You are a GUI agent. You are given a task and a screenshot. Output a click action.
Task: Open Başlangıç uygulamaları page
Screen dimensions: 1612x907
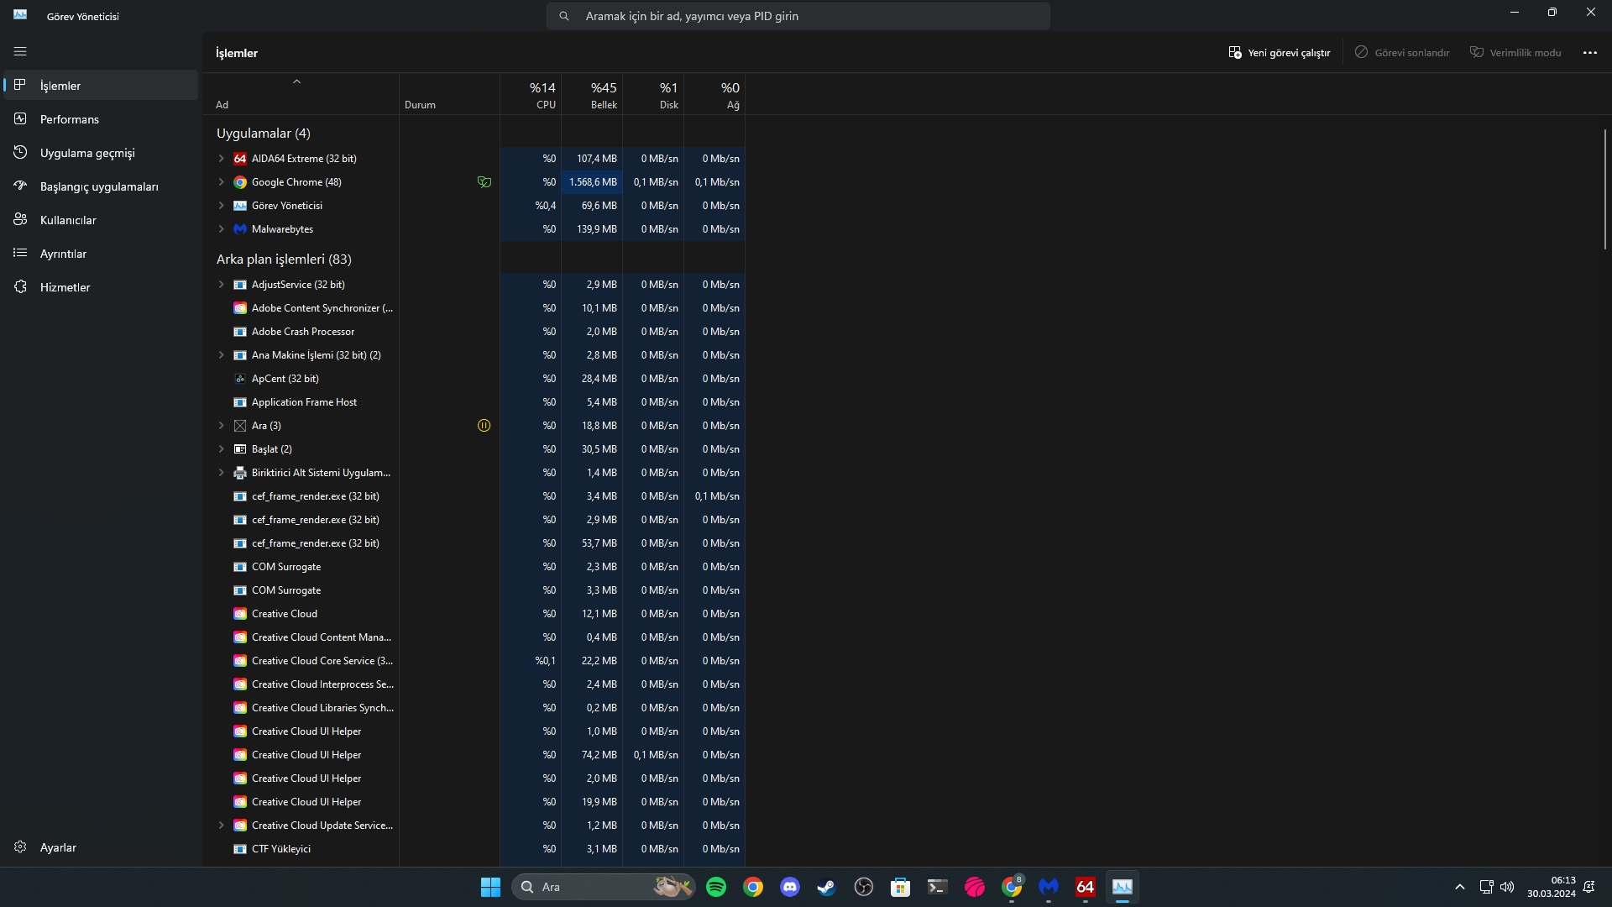[99, 186]
